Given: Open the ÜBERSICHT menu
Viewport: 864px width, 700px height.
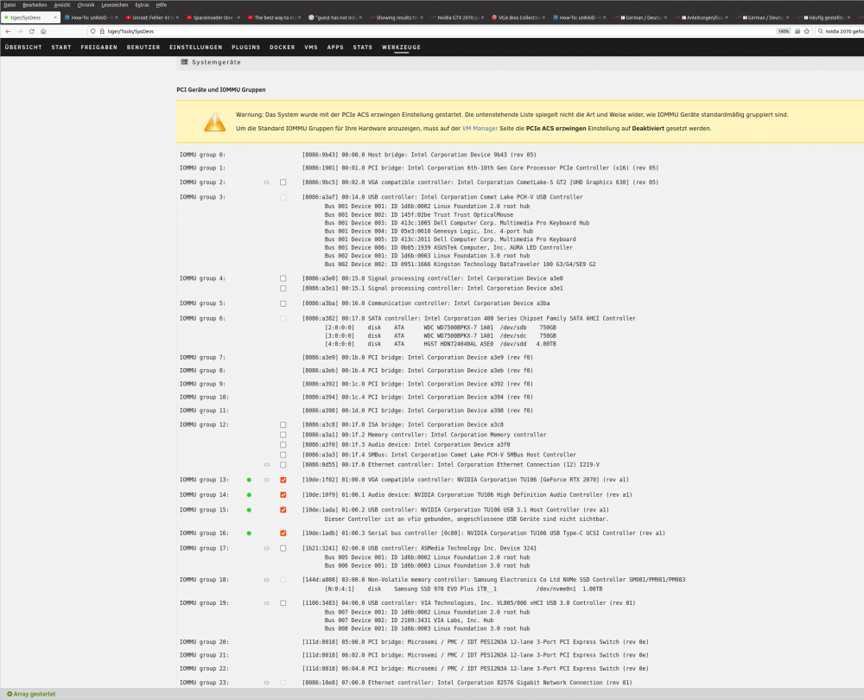Looking at the screenshot, I should pyautogui.click(x=23, y=48).
